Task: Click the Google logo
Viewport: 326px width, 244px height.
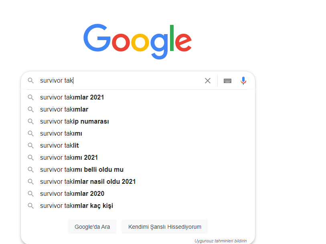Action: (138, 41)
